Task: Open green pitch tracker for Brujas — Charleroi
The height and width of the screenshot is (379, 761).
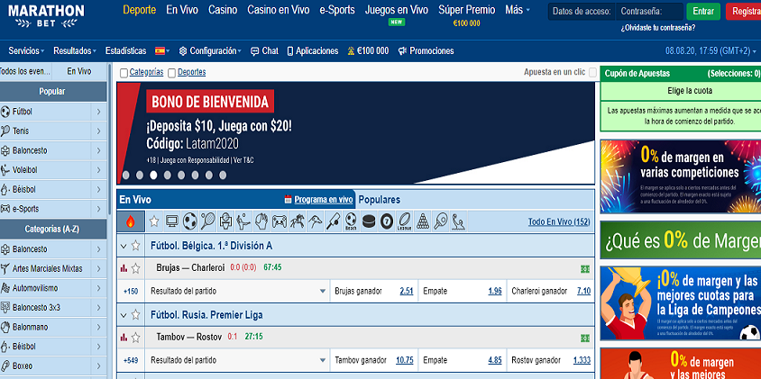Action: coord(584,269)
